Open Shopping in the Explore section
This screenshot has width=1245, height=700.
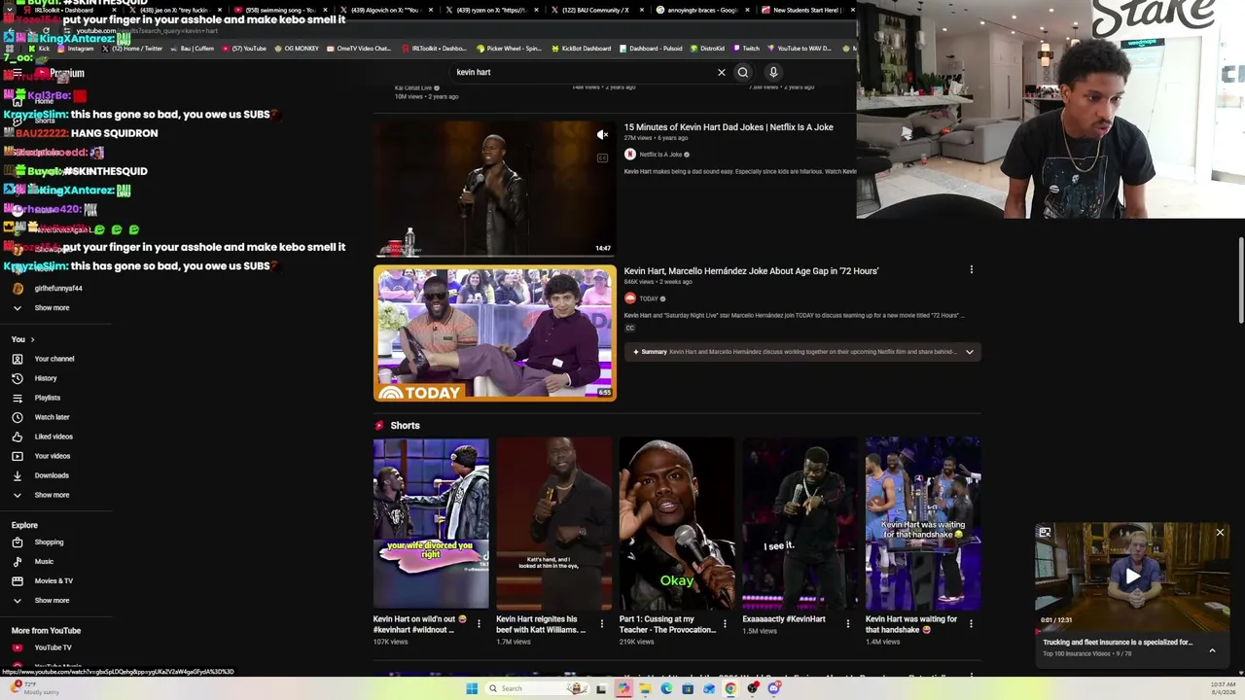[x=49, y=542]
